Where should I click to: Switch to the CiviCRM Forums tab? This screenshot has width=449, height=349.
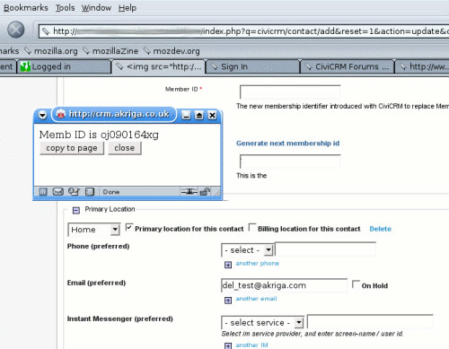(x=348, y=66)
